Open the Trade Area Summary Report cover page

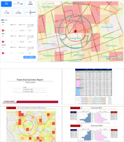tap(31, 86)
